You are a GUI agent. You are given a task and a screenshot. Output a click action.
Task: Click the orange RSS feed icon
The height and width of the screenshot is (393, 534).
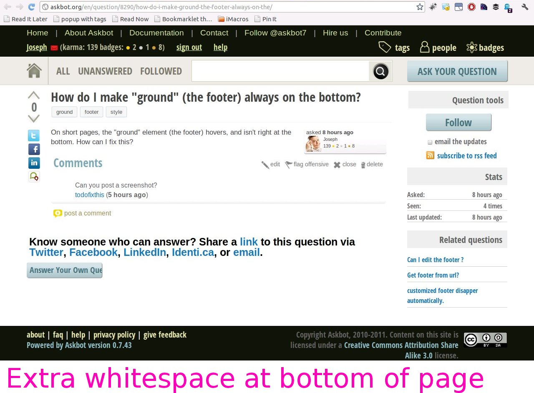430,155
